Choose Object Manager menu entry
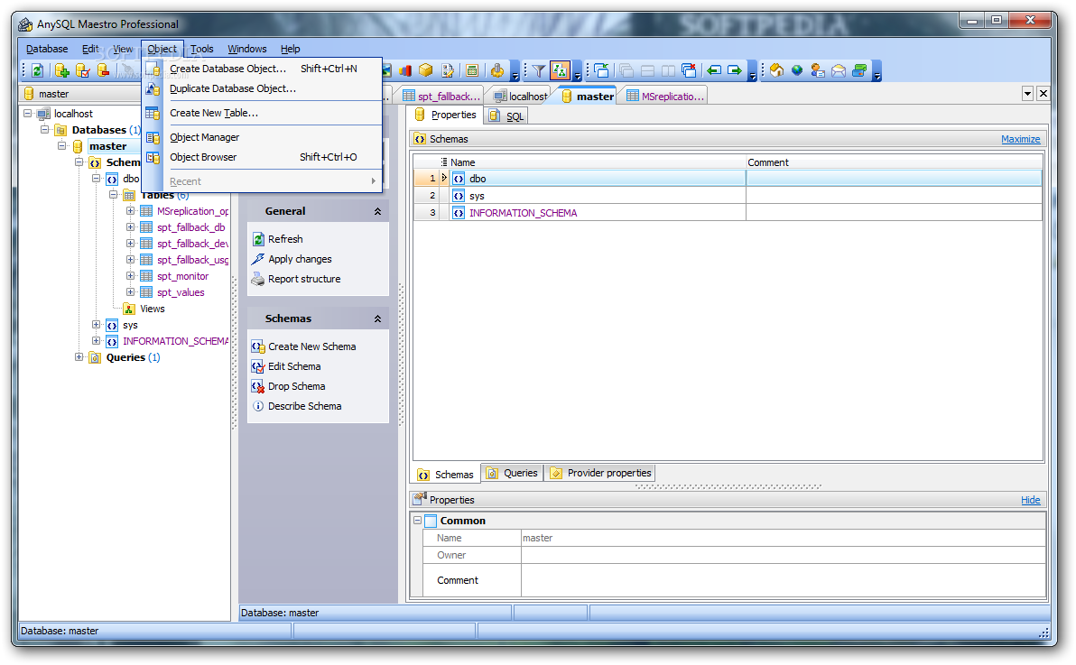The height and width of the screenshot is (665, 1076). (x=262, y=137)
